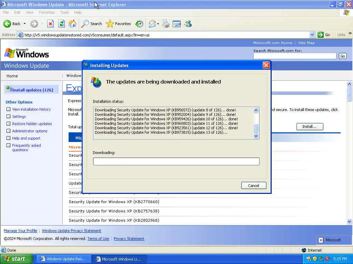Click the grayed Forward arrow icon
353x264 pixels.
34,24
